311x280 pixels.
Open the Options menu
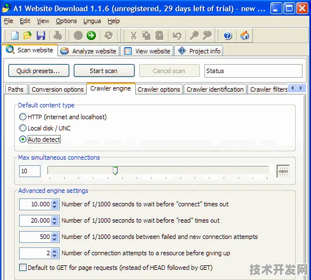point(66,21)
